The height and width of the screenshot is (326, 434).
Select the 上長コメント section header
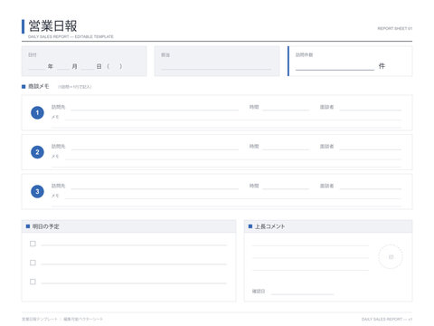click(x=269, y=226)
